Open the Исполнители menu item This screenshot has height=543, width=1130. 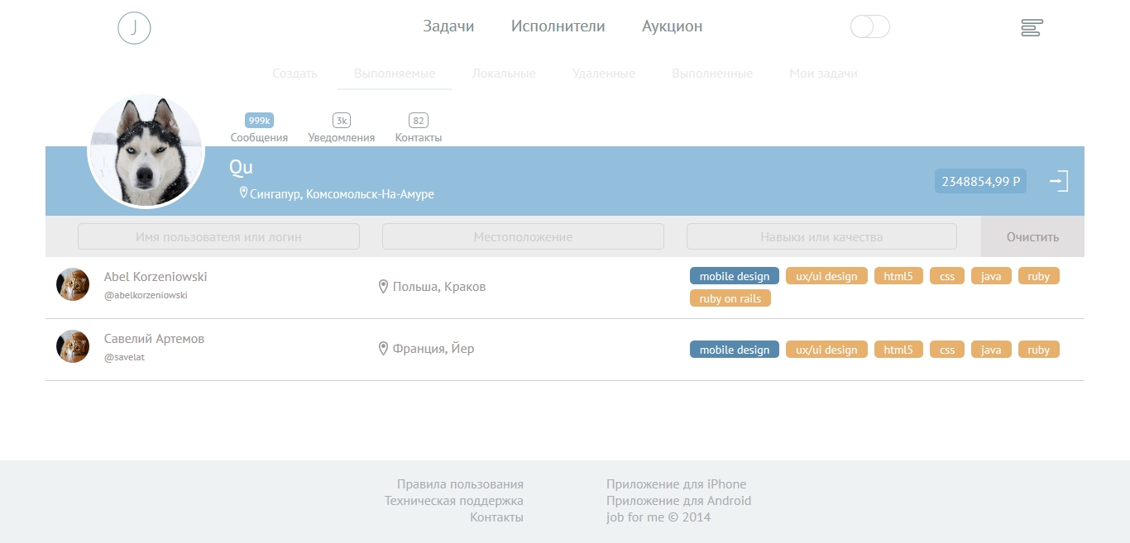coord(558,26)
